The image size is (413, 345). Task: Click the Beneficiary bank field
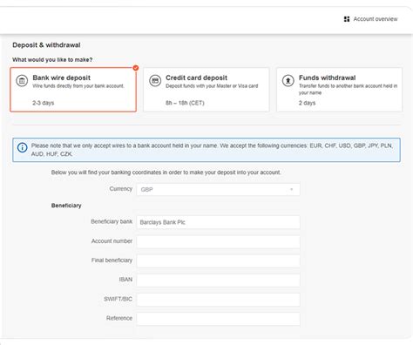coord(218,222)
